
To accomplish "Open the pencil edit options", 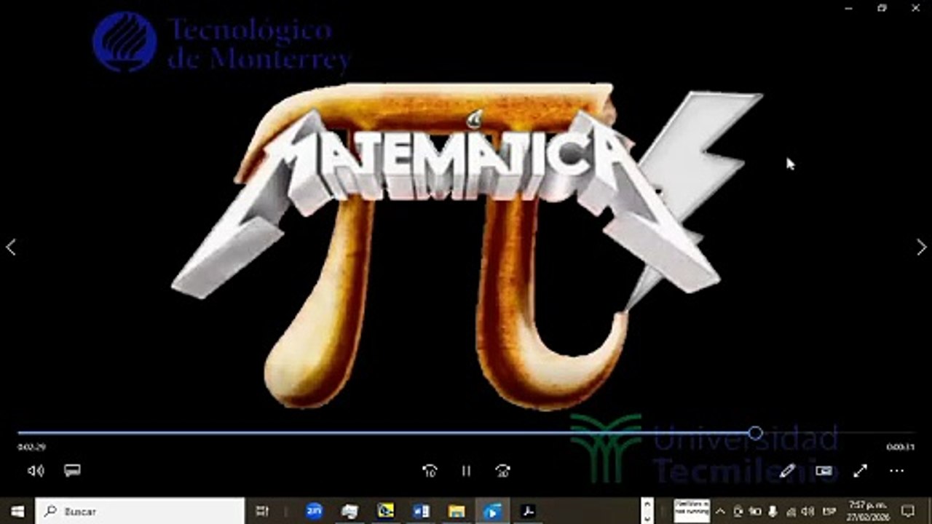I will pyautogui.click(x=787, y=471).
